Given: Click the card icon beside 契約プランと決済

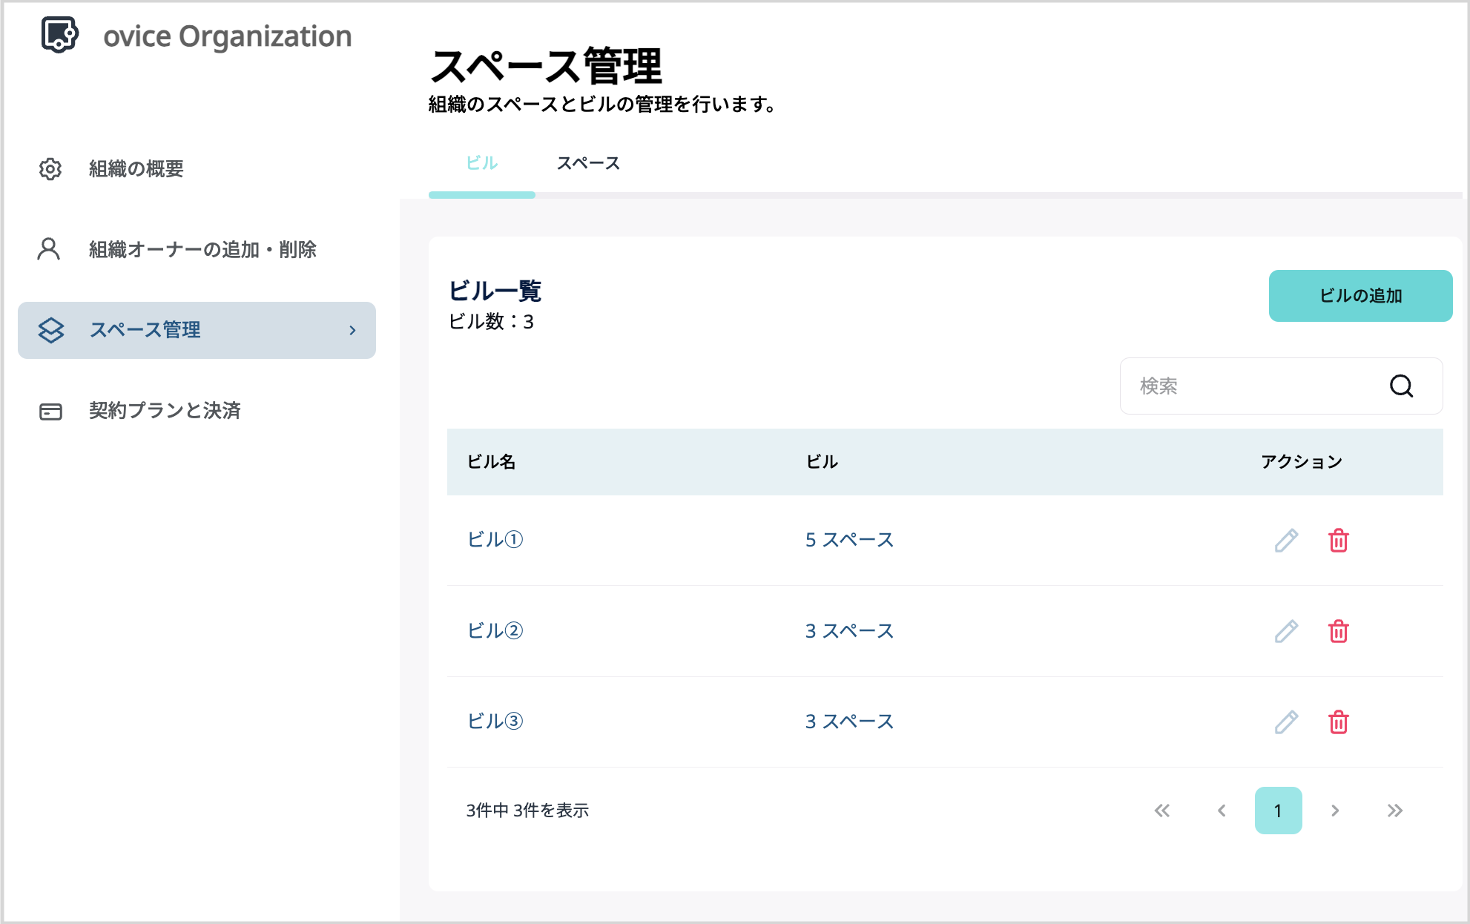Looking at the screenshot, I should click(50, 411).
